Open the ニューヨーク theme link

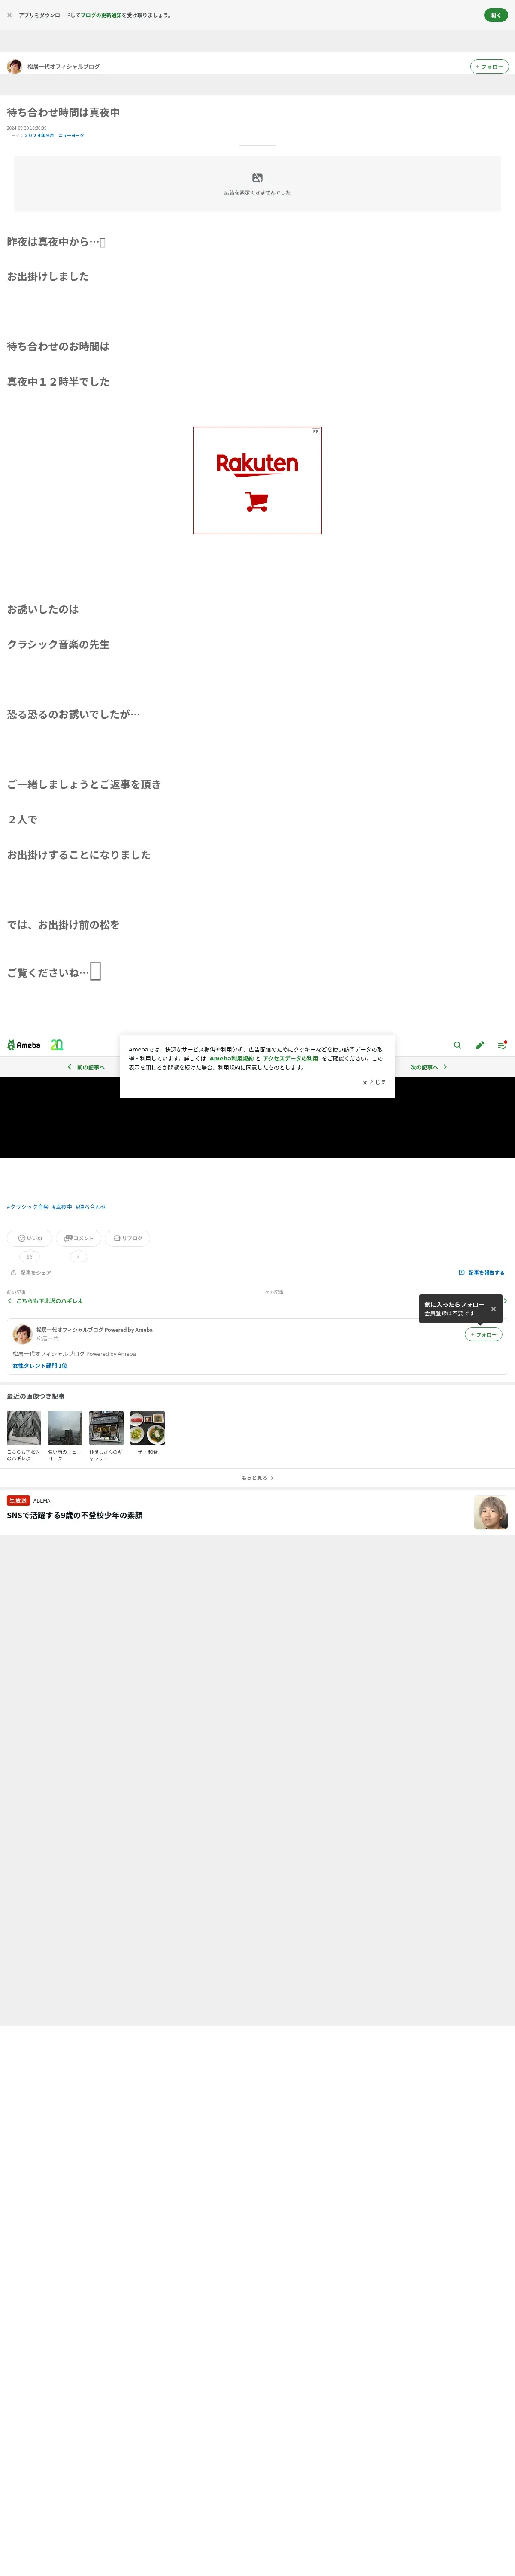tap(71, 135)
